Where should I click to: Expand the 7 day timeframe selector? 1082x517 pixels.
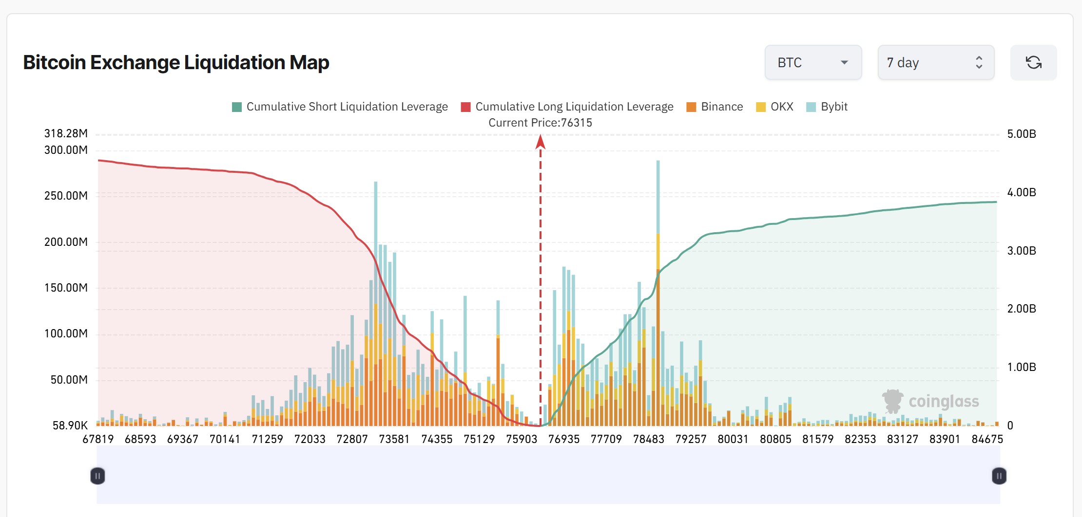tap(935, 62)
